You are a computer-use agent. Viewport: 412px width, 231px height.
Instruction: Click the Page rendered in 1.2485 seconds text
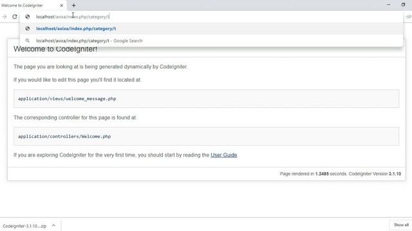point(314,174)
